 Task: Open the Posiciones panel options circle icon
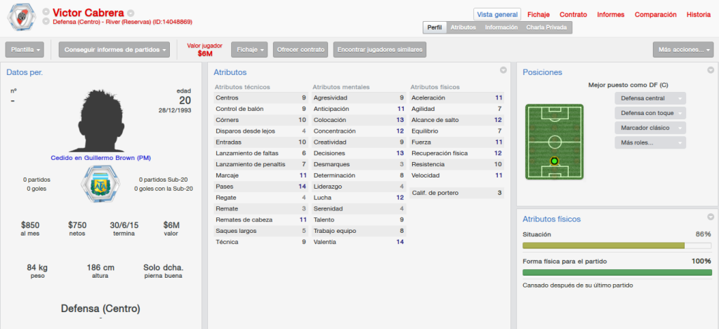pos(711,70)
